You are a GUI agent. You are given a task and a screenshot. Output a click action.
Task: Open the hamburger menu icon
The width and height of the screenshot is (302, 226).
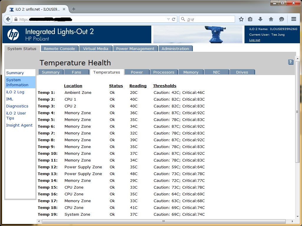coord(293,19)
